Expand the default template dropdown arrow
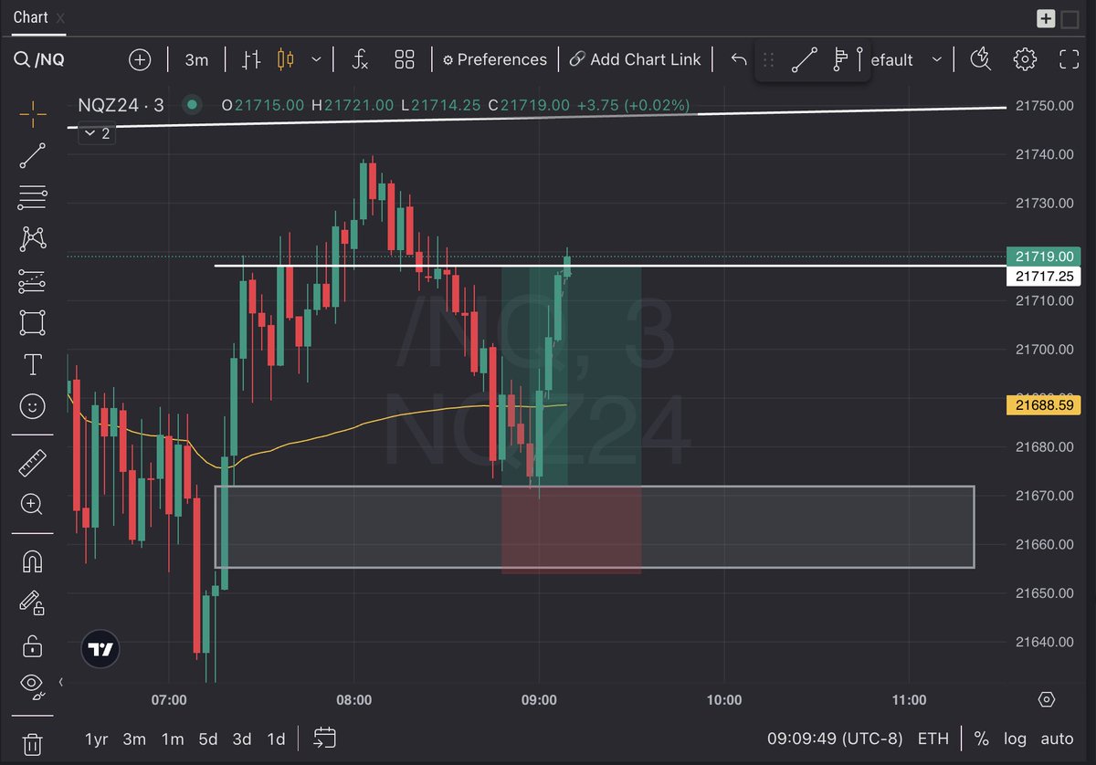This screenshot has height=765, width=1096. point(936,59)
